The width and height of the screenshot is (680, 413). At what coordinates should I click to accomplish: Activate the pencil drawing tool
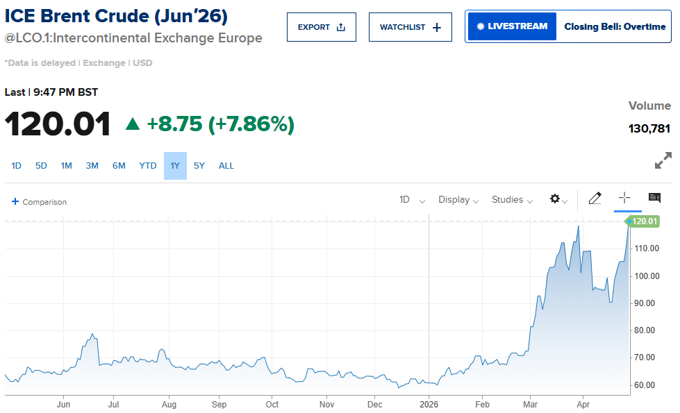pyautogui.click(x=595, y=199)
